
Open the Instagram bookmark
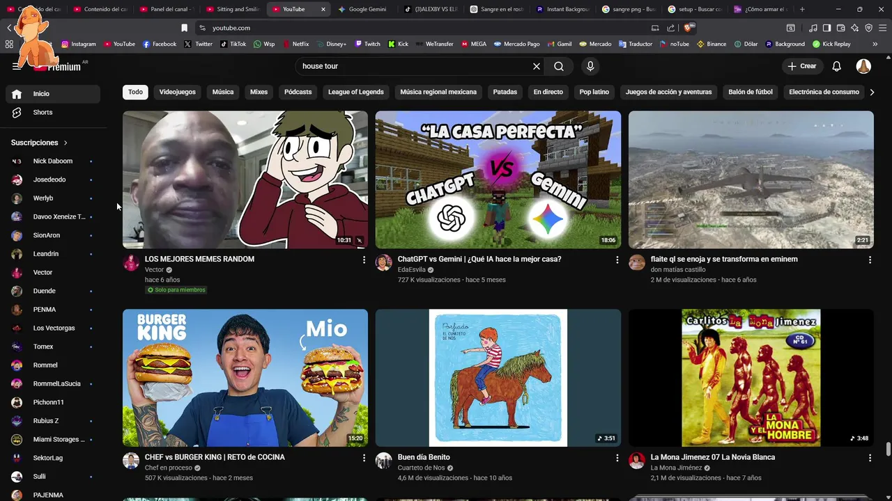[79, 44]
